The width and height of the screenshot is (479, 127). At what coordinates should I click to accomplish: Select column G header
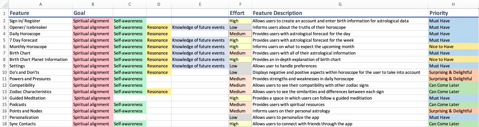click(x=340, y=4)
